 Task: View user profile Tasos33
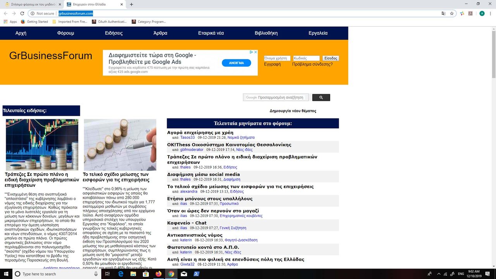(x=188, y=138)
